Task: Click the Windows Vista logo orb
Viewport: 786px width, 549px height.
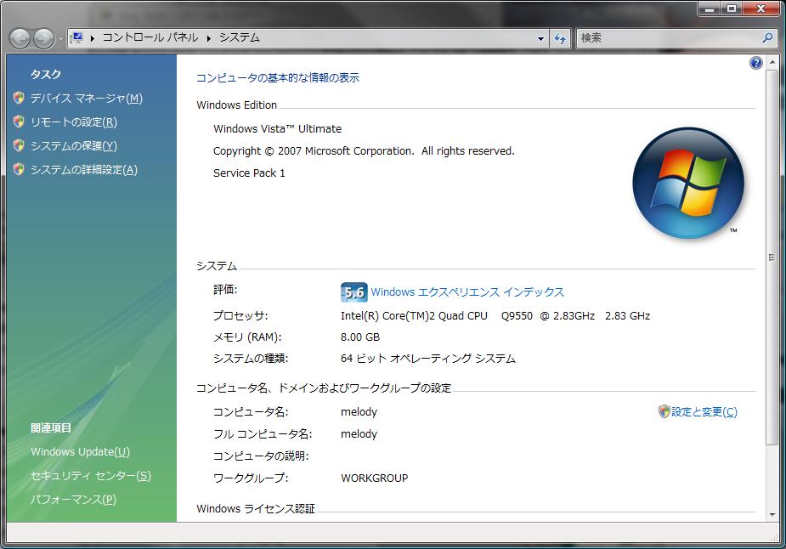Action: (x=688, y=183)
